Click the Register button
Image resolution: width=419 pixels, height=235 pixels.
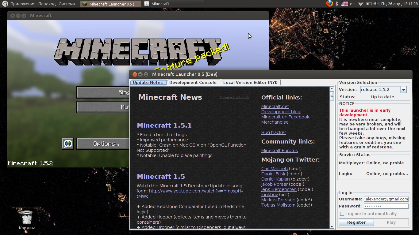pyautogui.click(x=356, y=222)
